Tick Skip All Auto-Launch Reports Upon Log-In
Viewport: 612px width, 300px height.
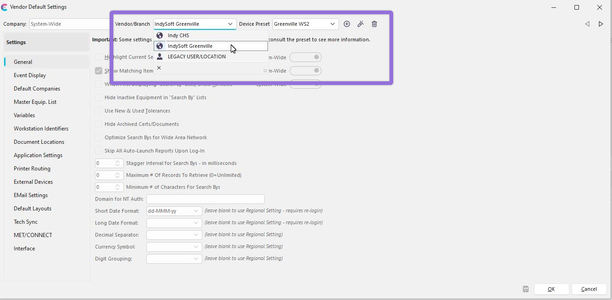tap(99, 151)
